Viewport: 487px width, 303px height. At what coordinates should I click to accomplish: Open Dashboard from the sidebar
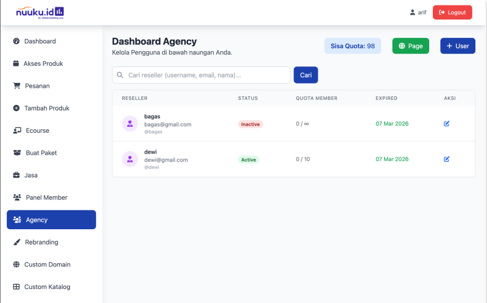(x=40, y=41)
